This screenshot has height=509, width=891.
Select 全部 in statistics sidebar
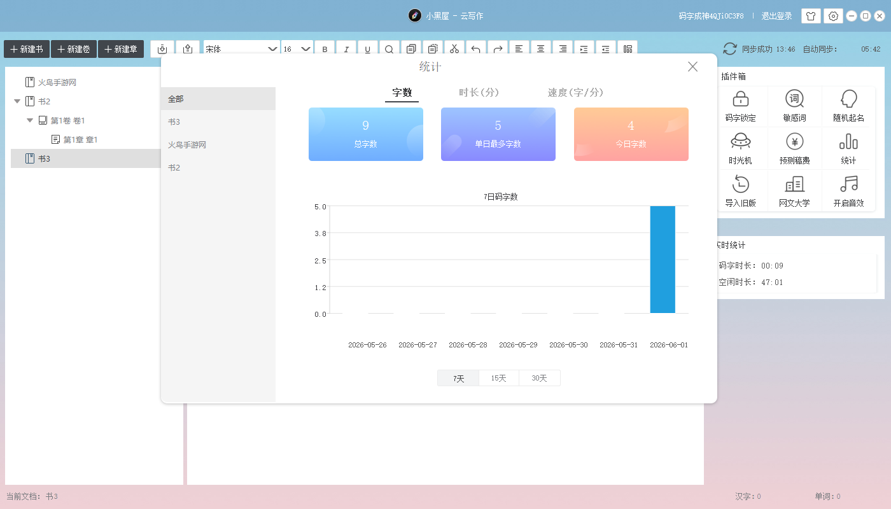pyautogui.click(x=218, y=99)
